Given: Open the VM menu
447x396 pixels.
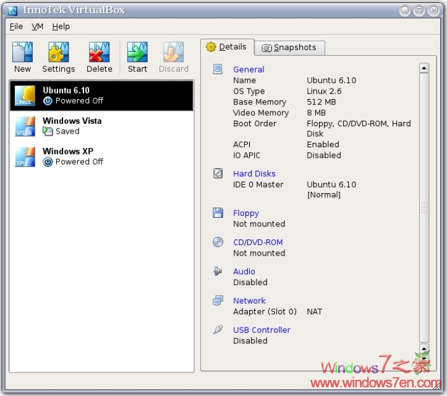Looking at the screenshot, I should point(38,27).
